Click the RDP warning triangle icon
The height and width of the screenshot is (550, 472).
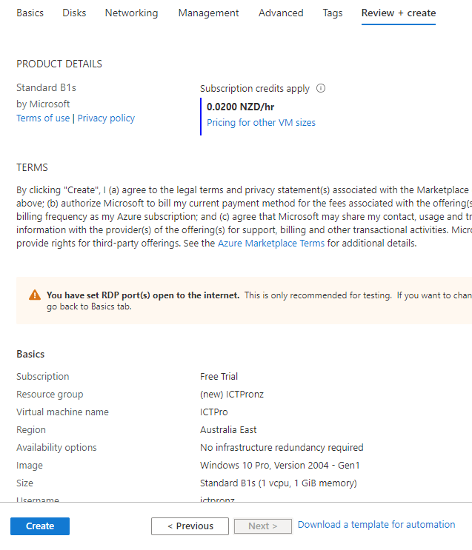click(x=35, y=295)
